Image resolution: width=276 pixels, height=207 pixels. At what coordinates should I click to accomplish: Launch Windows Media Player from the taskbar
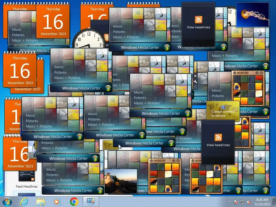coord(57,202)
